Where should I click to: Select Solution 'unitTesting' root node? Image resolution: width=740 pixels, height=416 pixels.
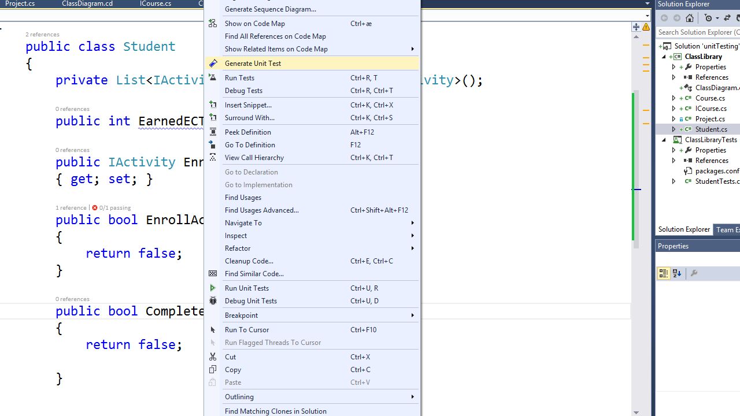tap(706, 46)
